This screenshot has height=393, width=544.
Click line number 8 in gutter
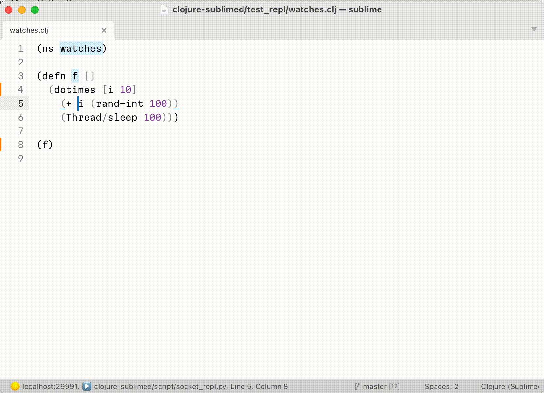point(21,145)
